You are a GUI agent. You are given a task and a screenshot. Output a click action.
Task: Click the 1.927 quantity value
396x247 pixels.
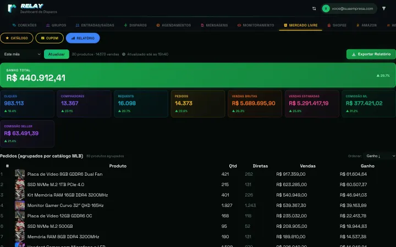227,205
